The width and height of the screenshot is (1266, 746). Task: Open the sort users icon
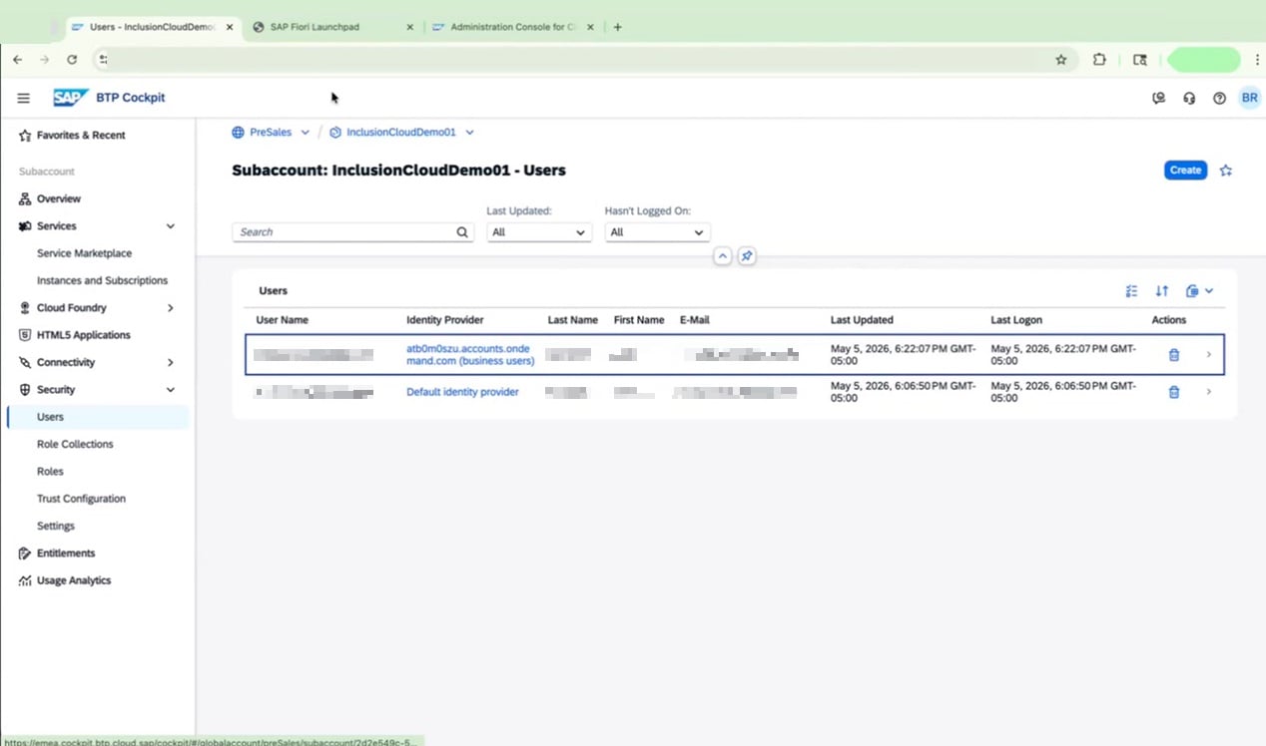click(x=1162, y=291)
